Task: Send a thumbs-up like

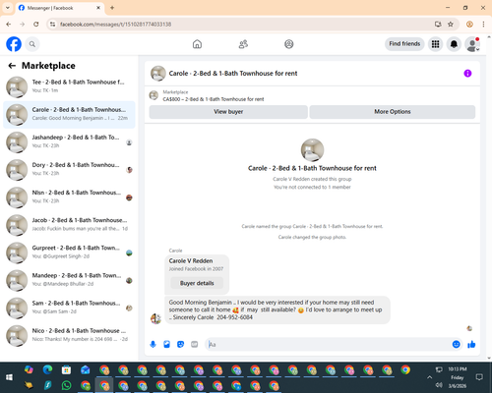Action: pyautogui.click(x=471, y=344)
